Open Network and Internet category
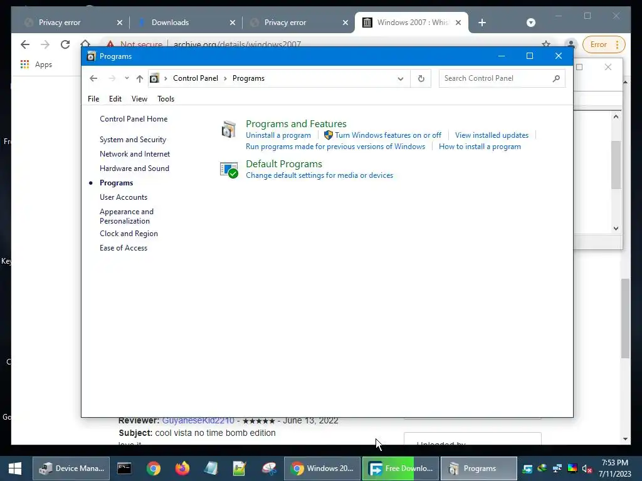 pos(135,154)
